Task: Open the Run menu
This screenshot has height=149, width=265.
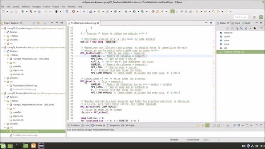Action: click(63, 7)
